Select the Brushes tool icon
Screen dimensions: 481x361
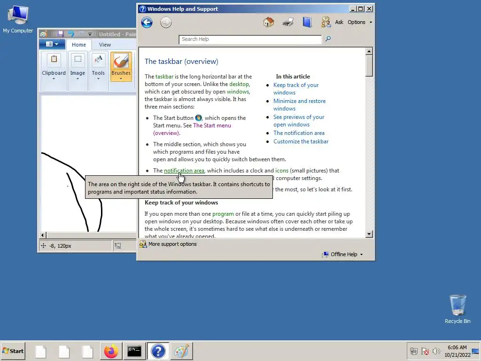pyautogui.click(x=121, y=61)
